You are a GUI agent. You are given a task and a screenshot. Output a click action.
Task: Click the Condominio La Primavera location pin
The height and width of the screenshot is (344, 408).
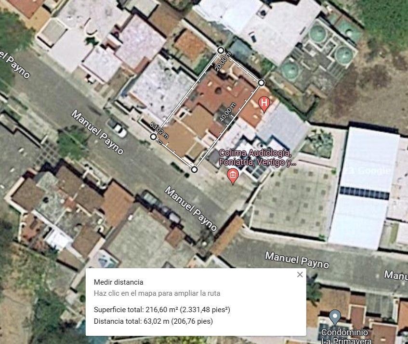click(x=335, y=317)
